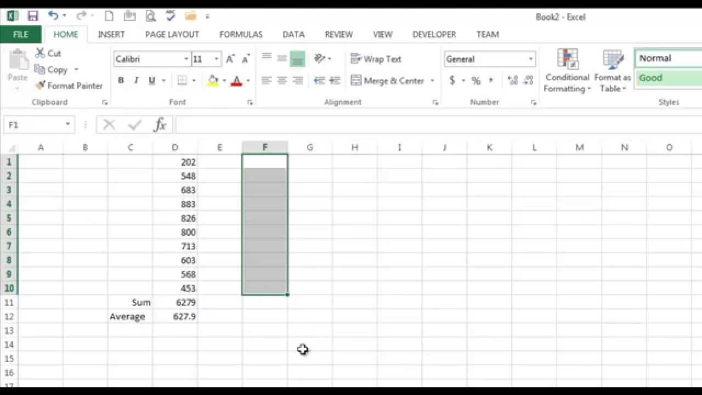Open the FILE menu tab
Screen dimensions: 702x395
(x=20, y=34)
